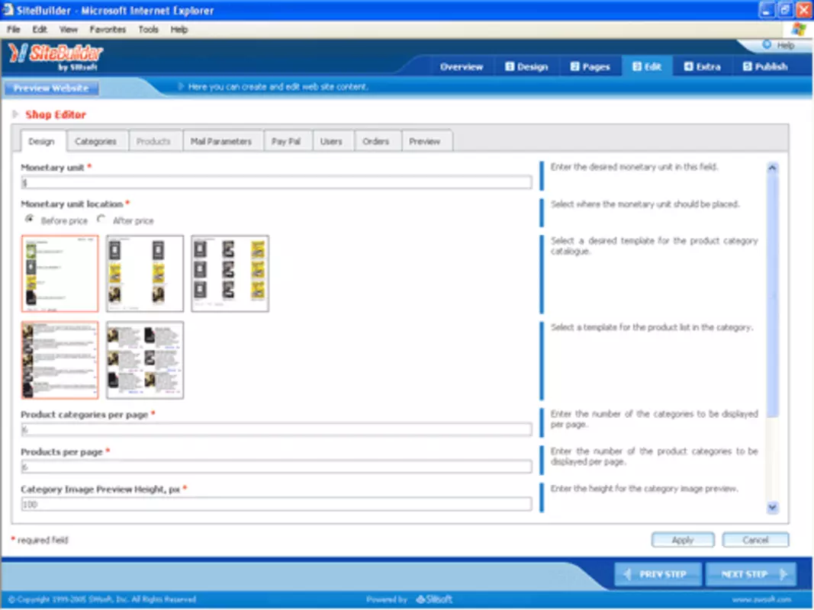Open the www.swsoft.com link
The width and height of the screenshot is (814, 610).
(761, 599)
